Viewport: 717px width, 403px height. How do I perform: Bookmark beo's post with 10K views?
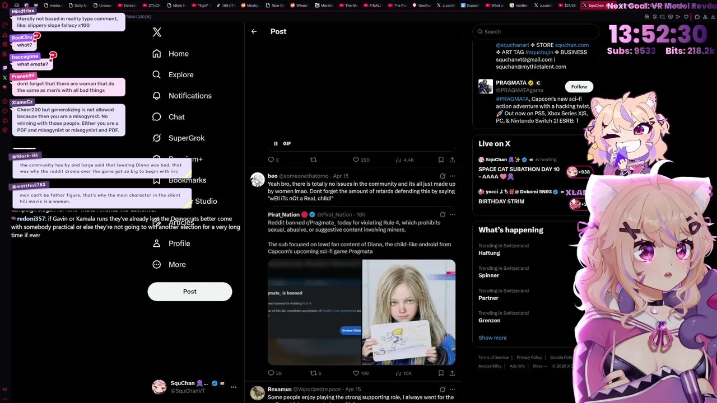[441, 373]
